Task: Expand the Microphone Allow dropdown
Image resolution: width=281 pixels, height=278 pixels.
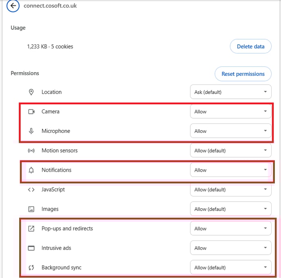Action: 231,131
